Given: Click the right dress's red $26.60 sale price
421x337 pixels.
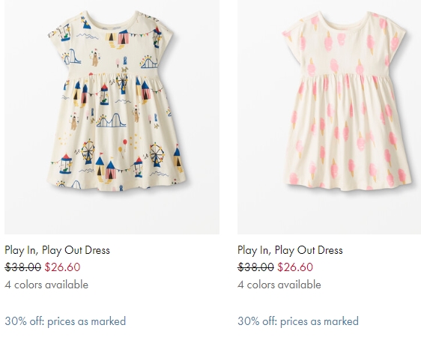Looking at the screenshot, I should [295, 267].
